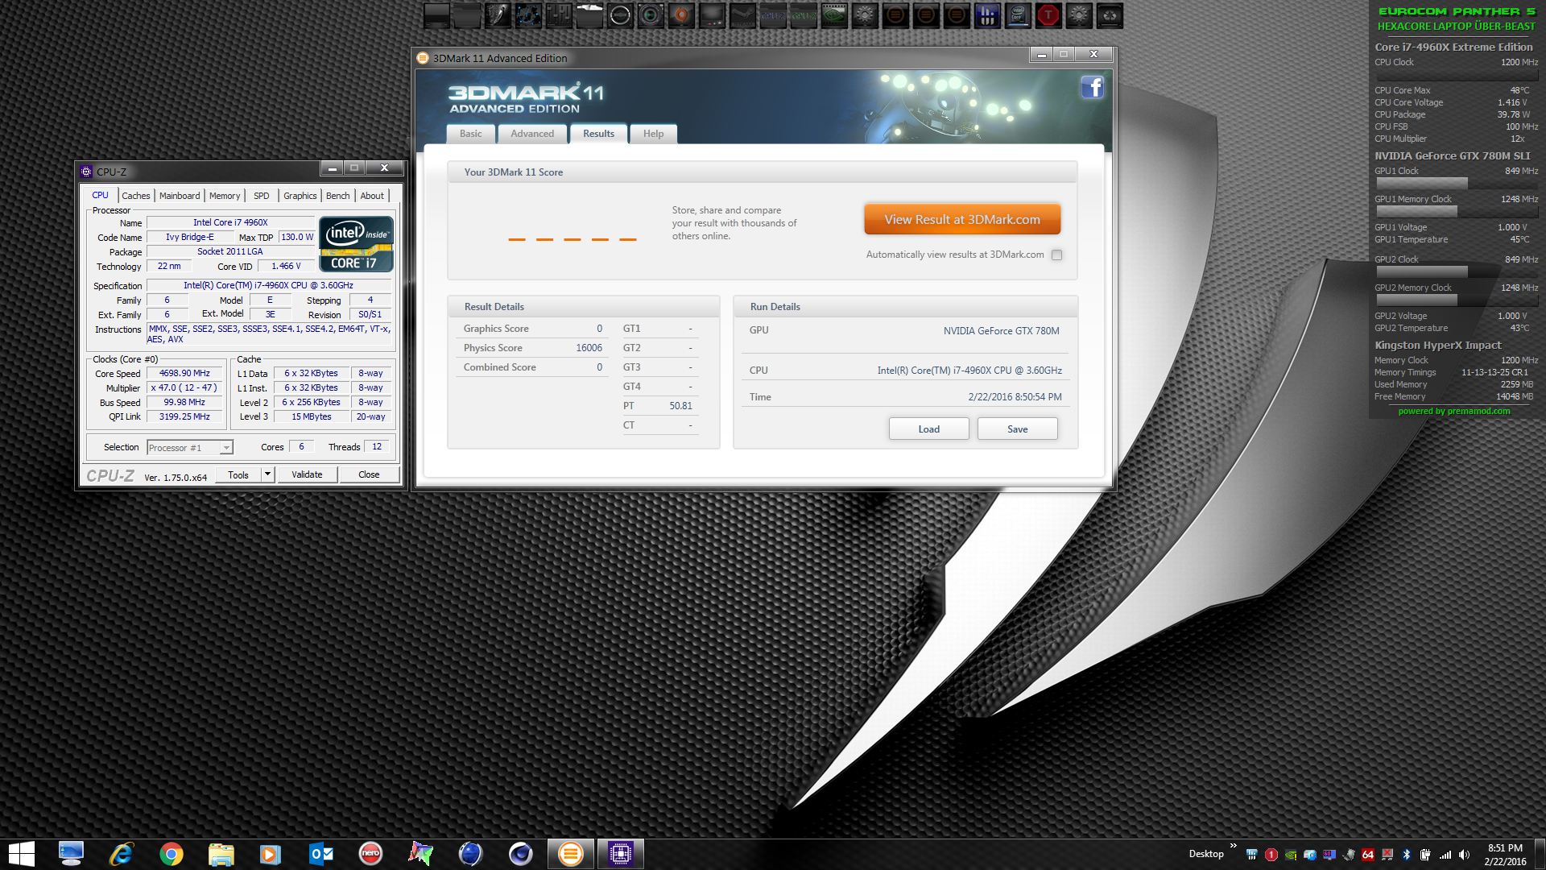1546x870 pixels.
Task: Click the Close button in CPU-Z
Action: [369, 474]
